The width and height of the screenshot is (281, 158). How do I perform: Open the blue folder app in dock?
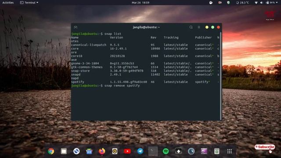pyautogui.click(x=89, y=151)
